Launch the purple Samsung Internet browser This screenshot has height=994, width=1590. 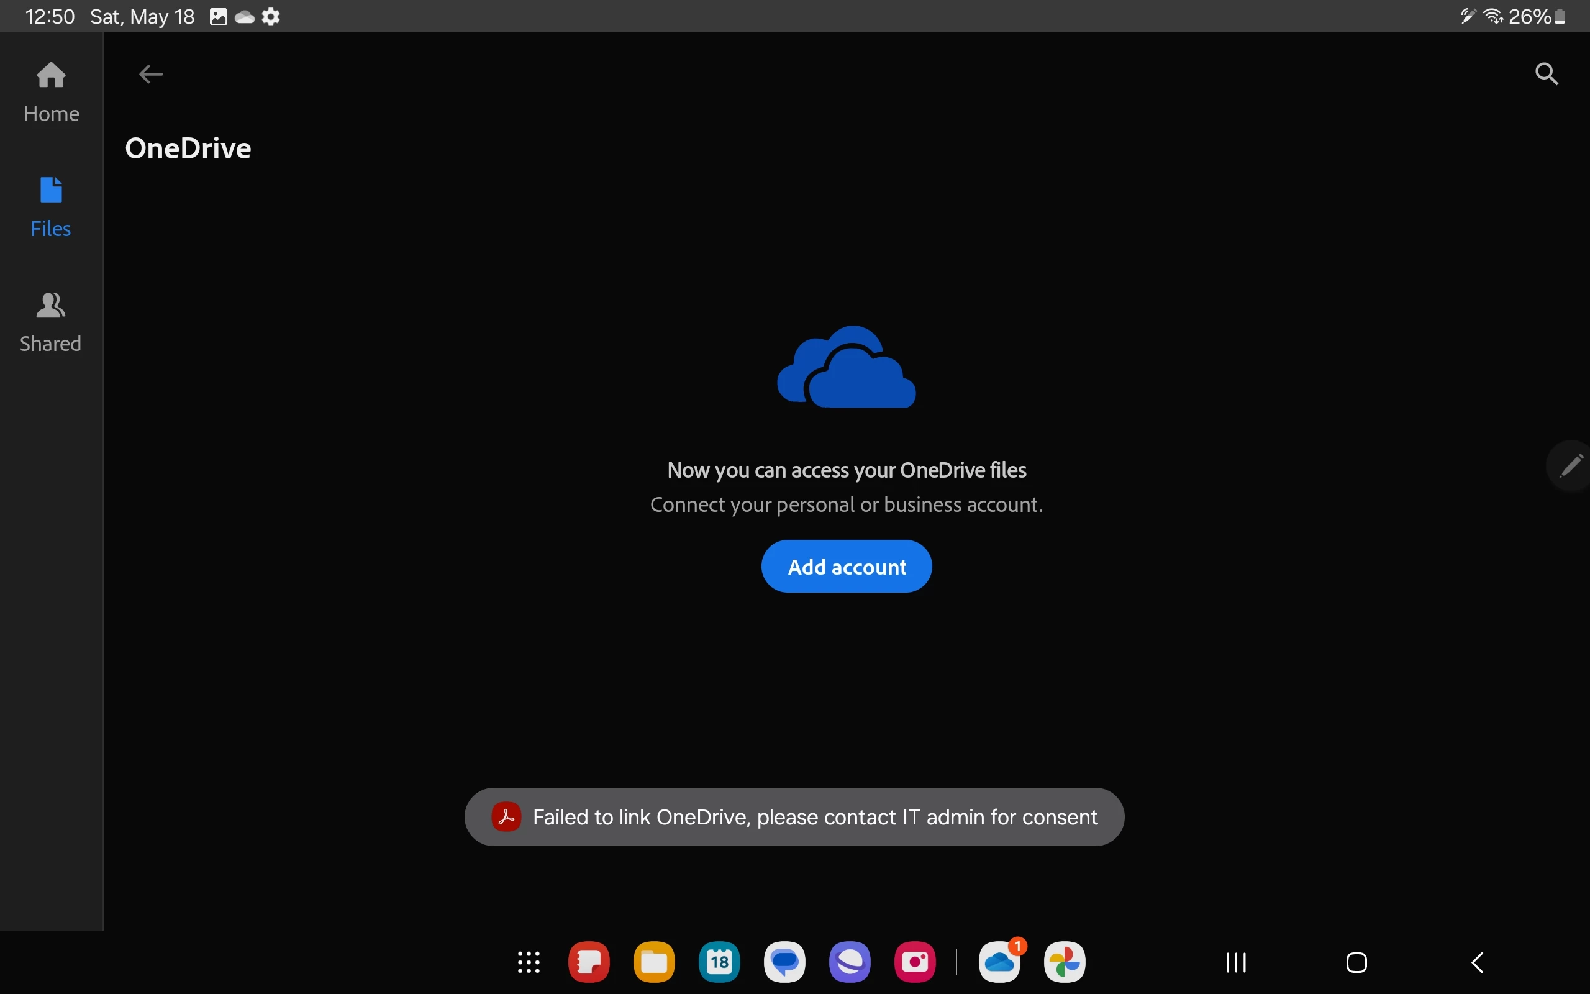tap(850, 962)
